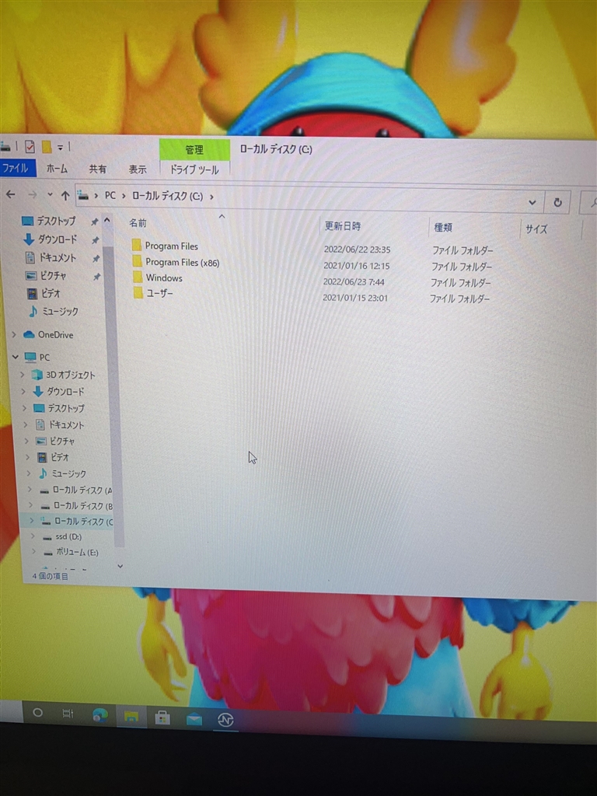This screenshot has width=597, height=796.
Task: Select ボリューム (E:) drive in tree
Action: (x=71, y=553)
